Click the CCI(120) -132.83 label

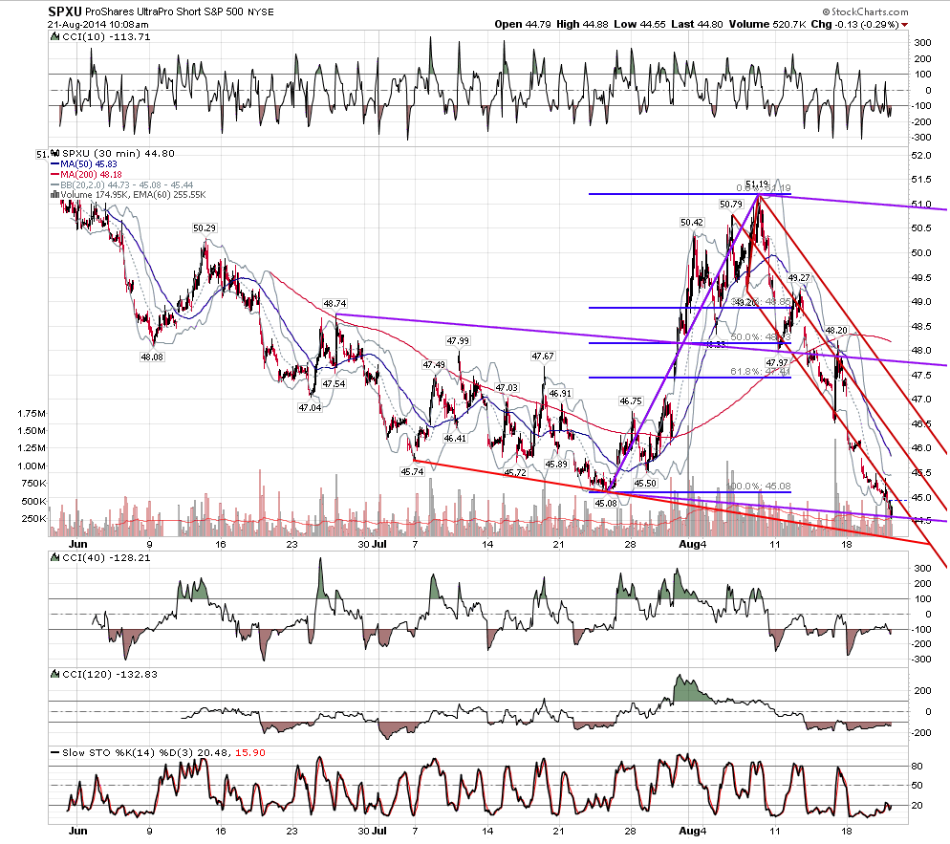click(x=110, y=675)
